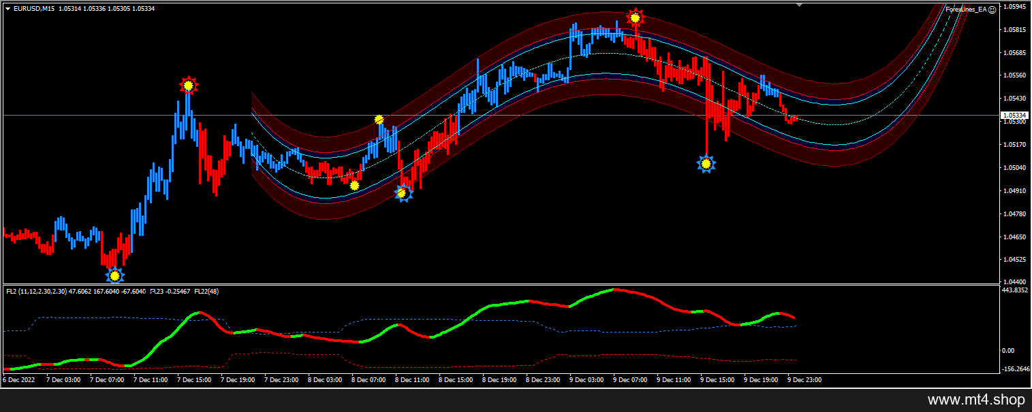
Task: Click the 7 Dec 07:00 time label
Action: coord(107,380)
